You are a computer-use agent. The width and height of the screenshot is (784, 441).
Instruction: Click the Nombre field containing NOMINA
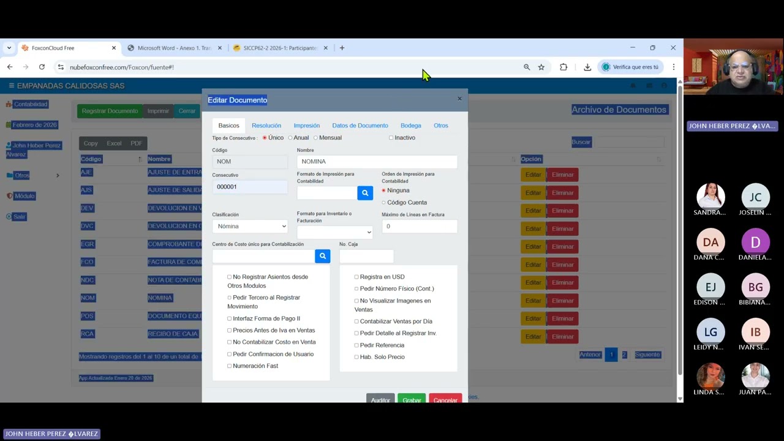[377, 162]
